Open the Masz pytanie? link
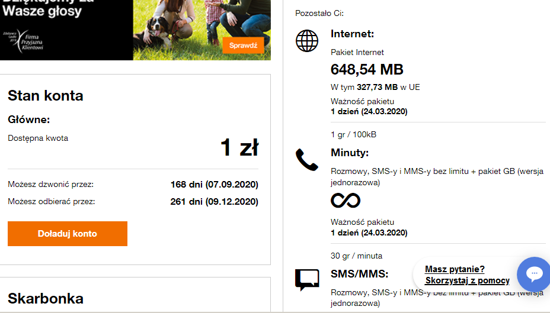The height and width of the screenshot is (313, 550). [455, 269]
